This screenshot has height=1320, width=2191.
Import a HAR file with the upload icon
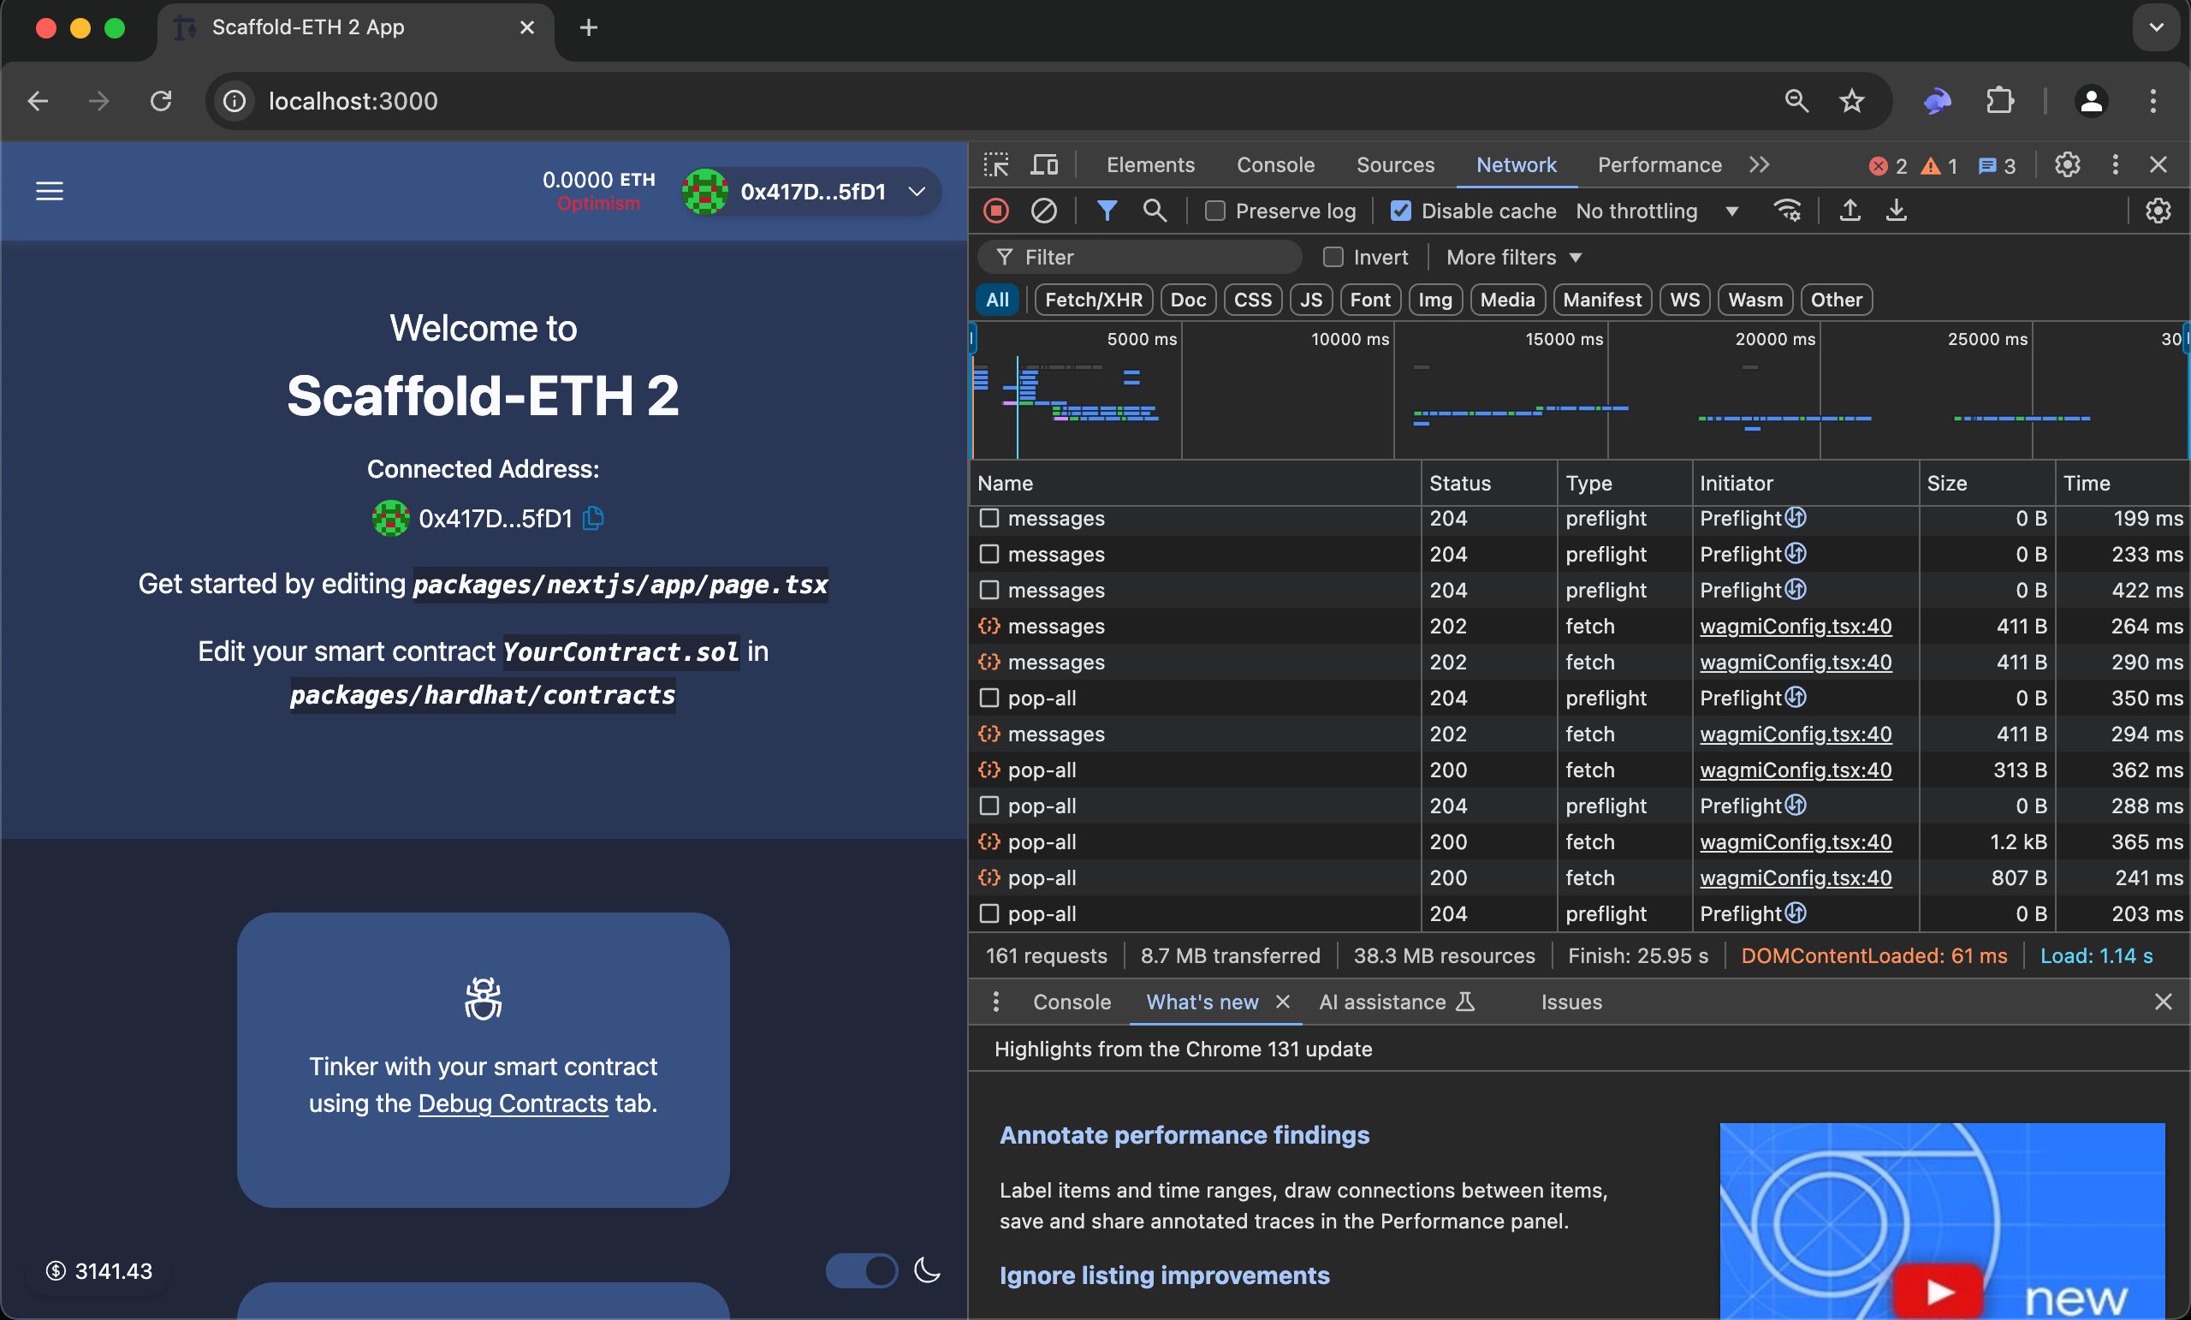point(1850,211)
